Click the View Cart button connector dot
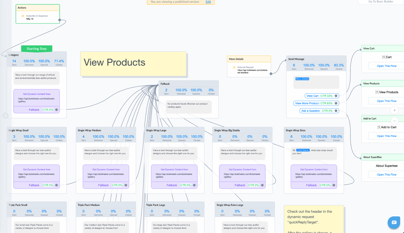This screenshot has width=404, height=233. tap(336, 96)
